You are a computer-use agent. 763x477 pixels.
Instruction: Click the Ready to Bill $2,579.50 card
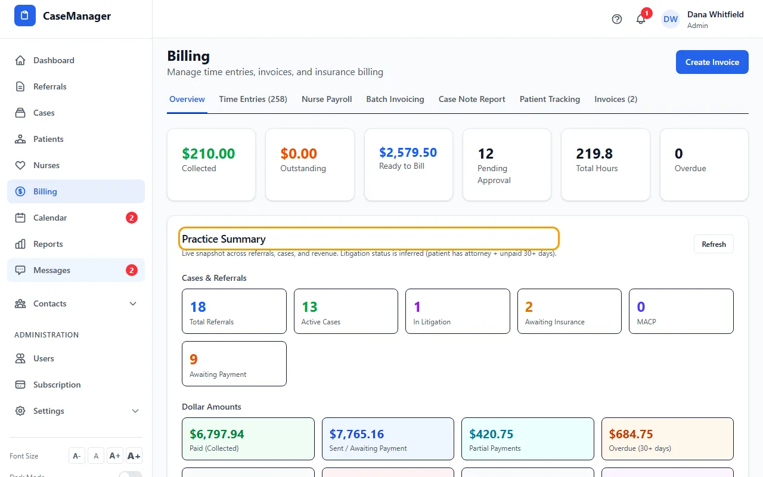[408, 165]
